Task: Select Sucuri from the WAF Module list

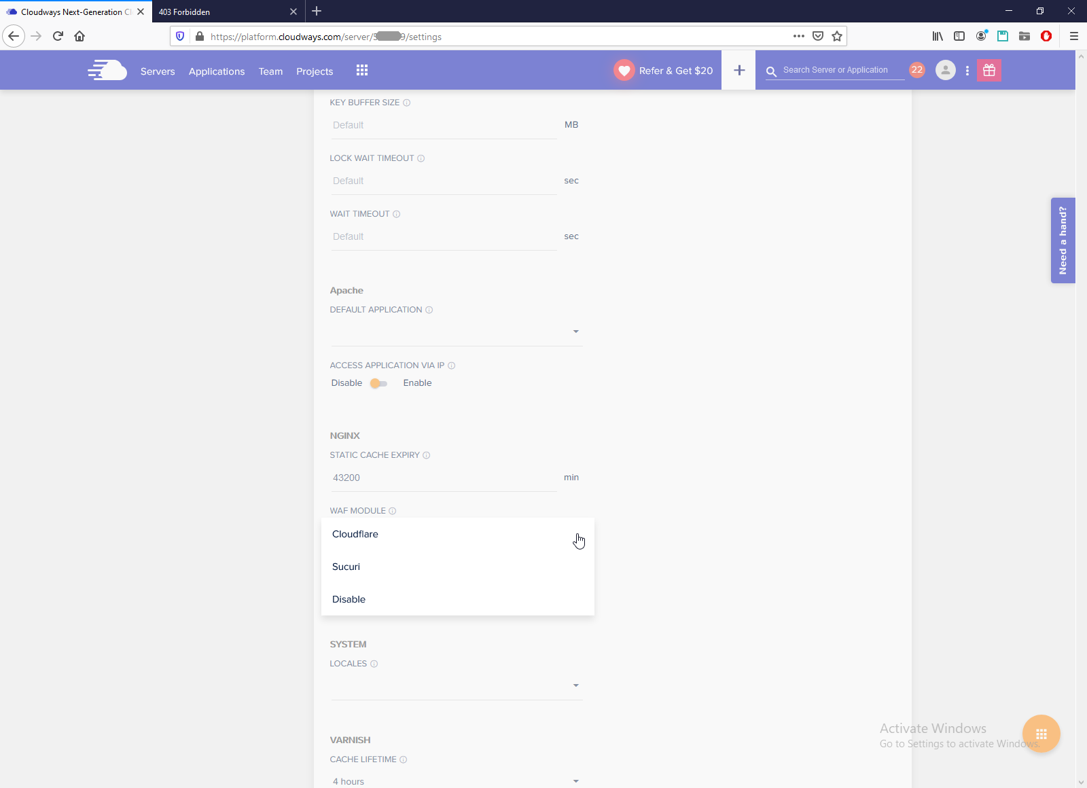Action: (x=458, y=567)
